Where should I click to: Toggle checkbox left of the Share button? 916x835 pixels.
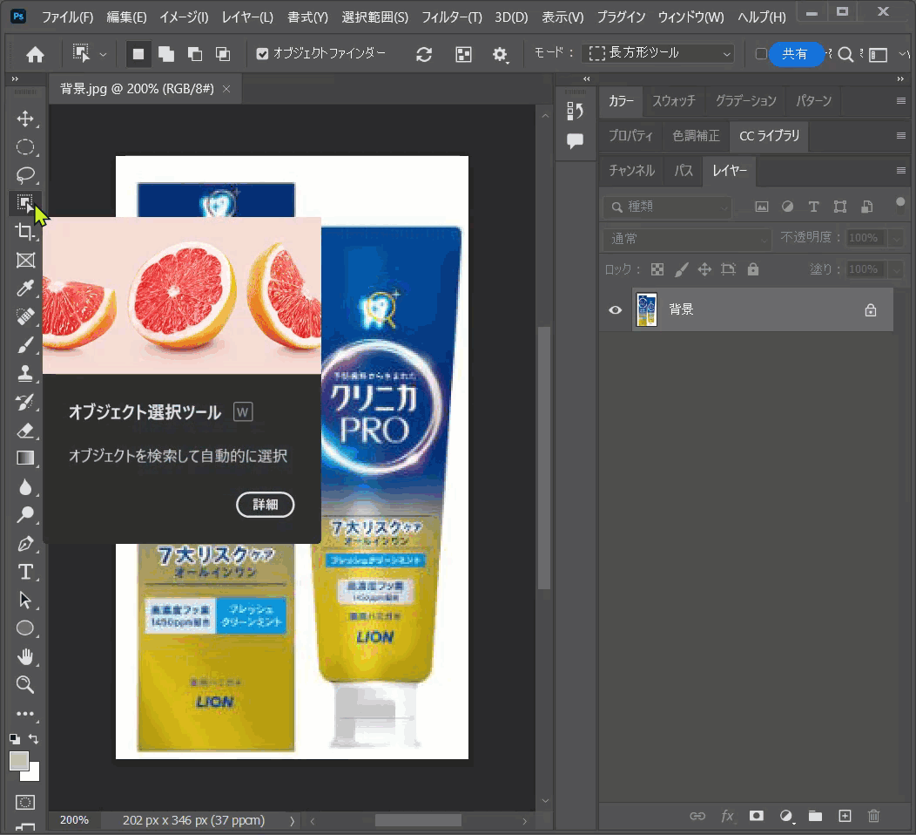click(761, 54)
